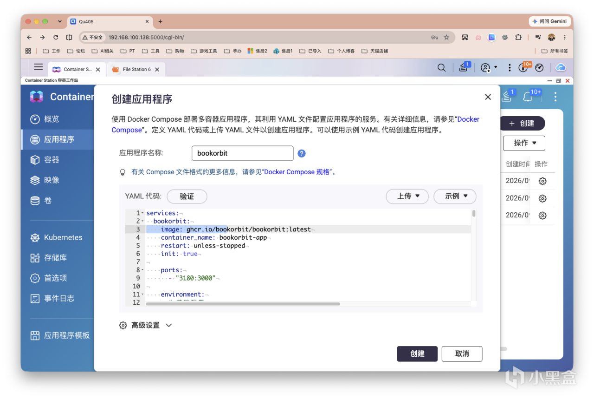Click the QTS desktop search magnifier
Image resolution: width=594 pixels, height=399 pixels.
click(442, 68)
